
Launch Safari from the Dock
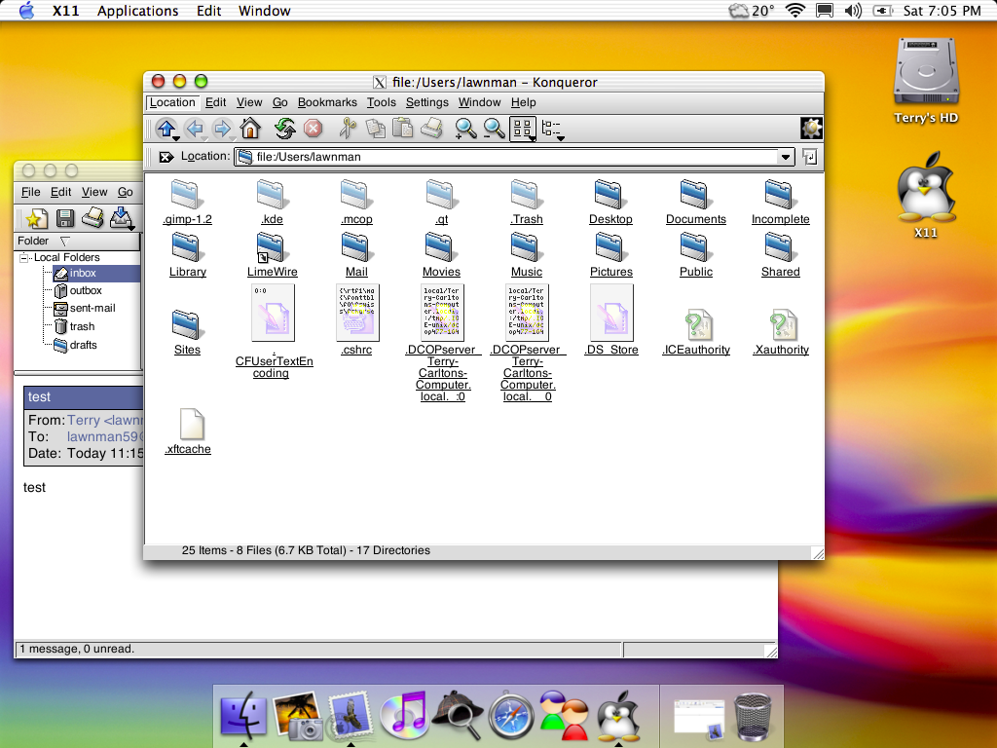tap(511, 716)
